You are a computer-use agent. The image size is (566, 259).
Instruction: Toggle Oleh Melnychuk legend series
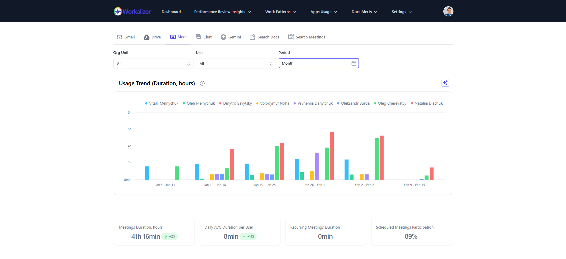click(x=199, y=103)
